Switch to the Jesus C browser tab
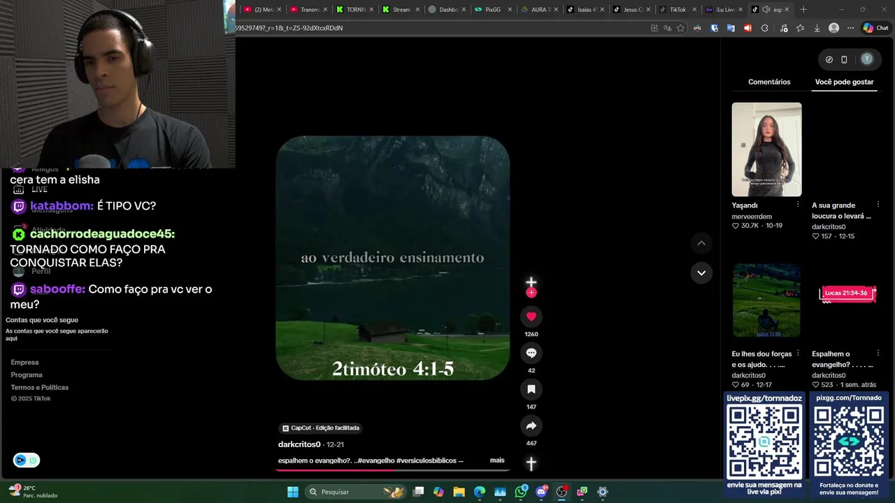Screen dimensions: 895x503 coord(631,9)
